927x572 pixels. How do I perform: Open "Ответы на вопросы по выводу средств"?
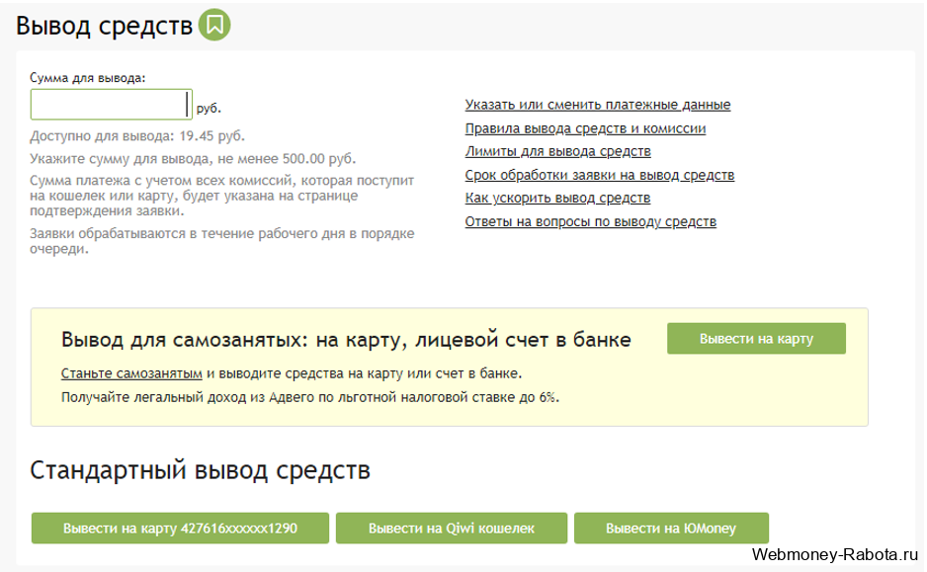(x=590, y=221)
